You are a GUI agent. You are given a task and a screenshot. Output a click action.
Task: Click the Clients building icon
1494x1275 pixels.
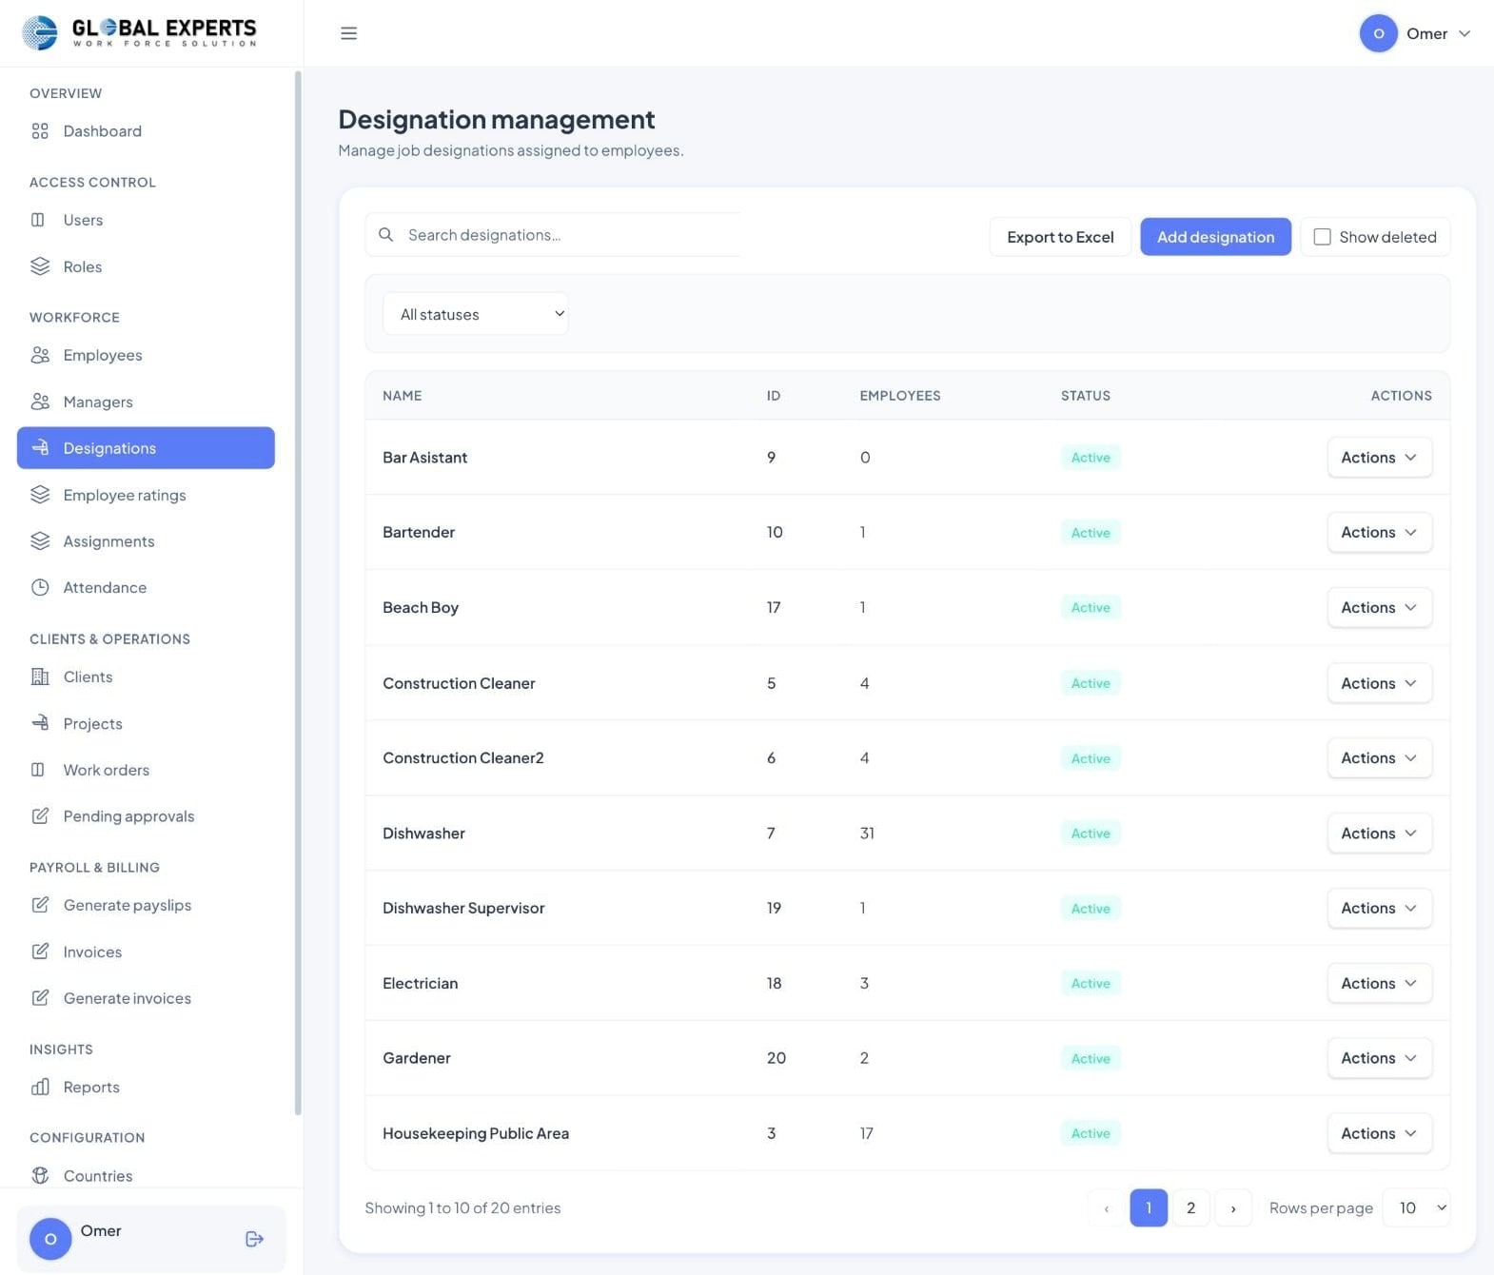pos(40,677)
